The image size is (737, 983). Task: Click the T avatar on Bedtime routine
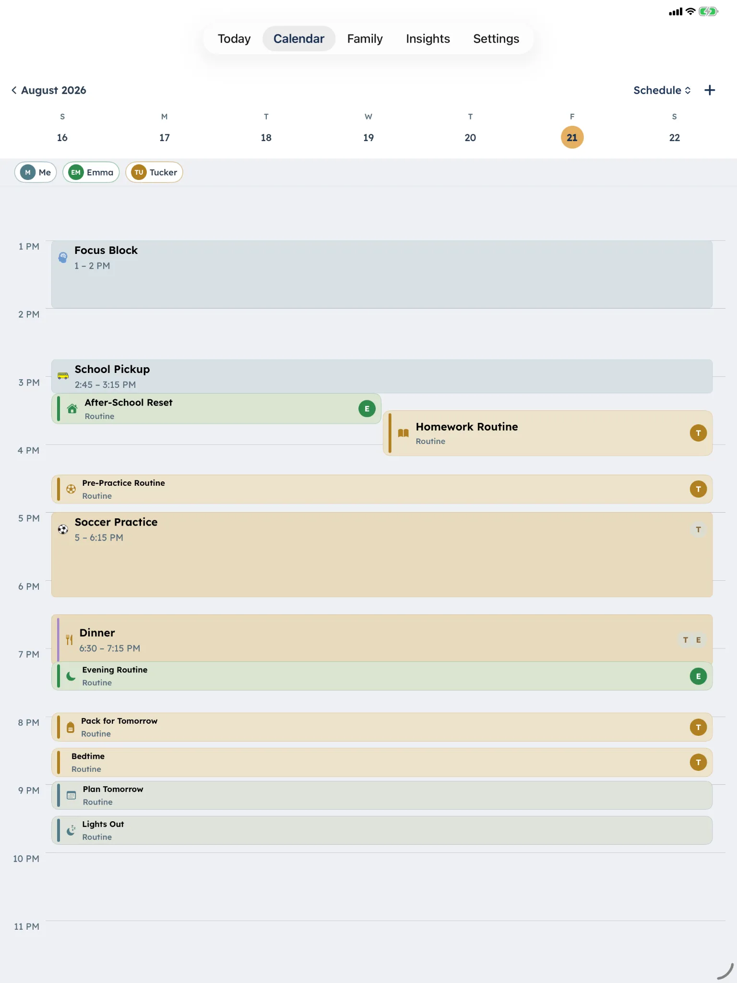pos(698,762)
